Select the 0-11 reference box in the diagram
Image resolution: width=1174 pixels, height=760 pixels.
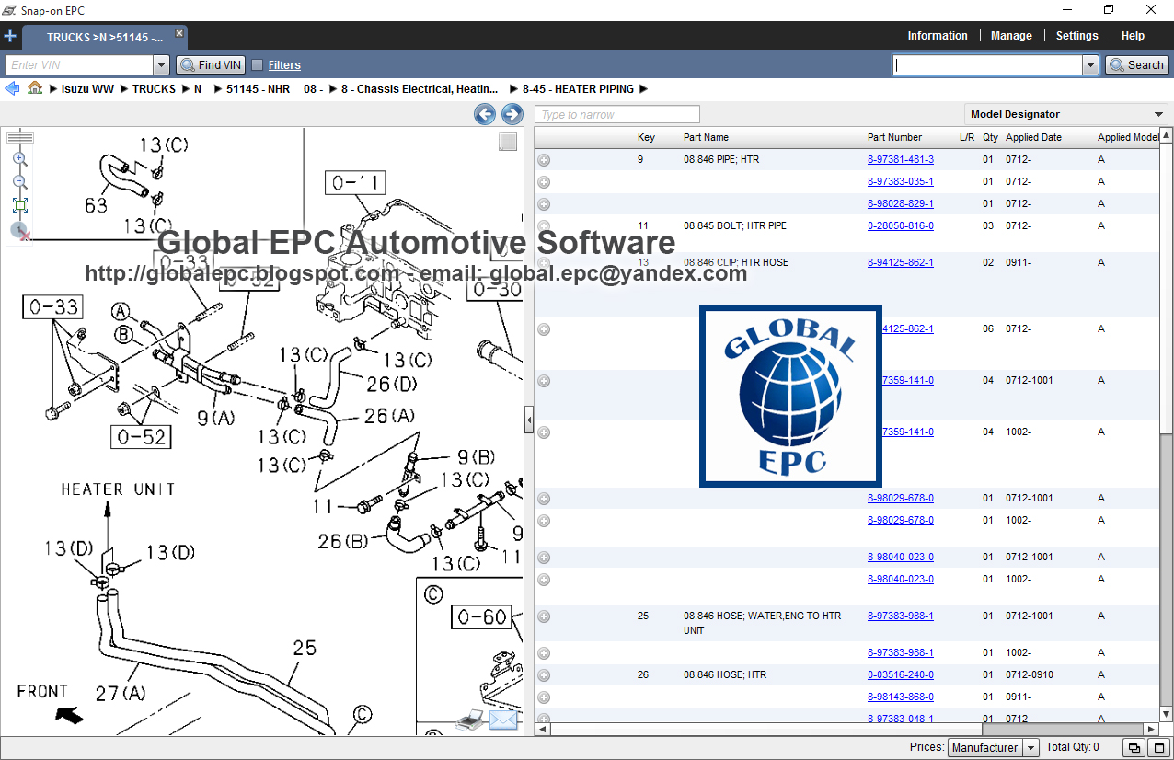(x=355, y=183)
